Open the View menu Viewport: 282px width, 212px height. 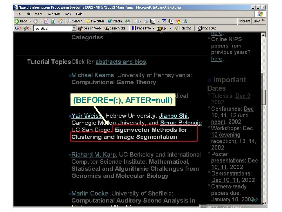click(38, 14)
